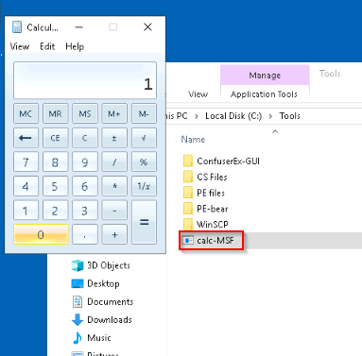Open the Calculator Edit menu

pyautogui.click(x=47, y=46)
